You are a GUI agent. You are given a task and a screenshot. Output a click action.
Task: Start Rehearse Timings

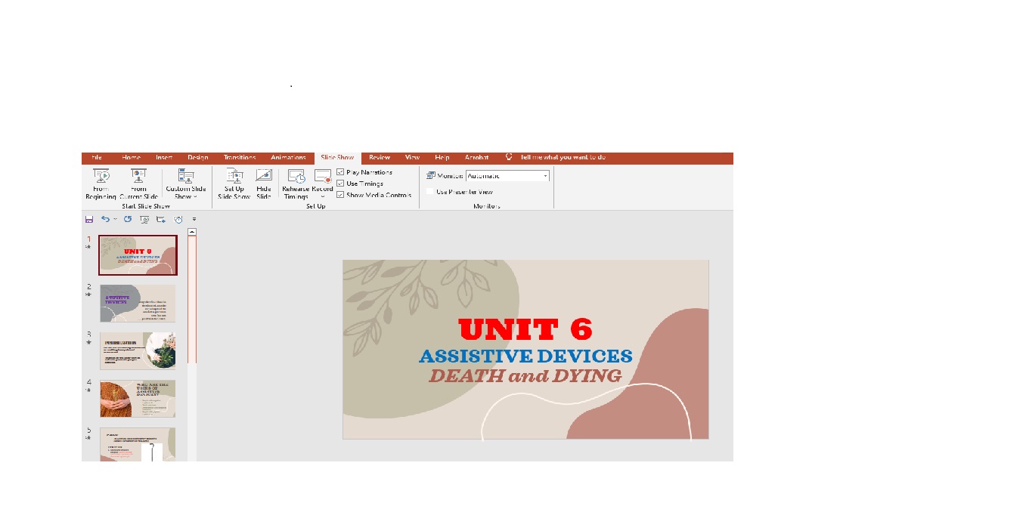coord(296,184)
